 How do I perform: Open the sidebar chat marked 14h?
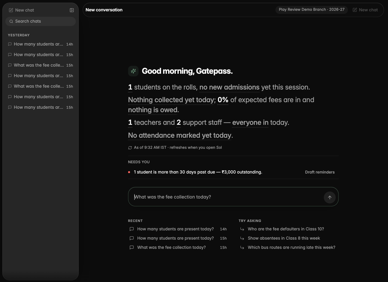41,44
